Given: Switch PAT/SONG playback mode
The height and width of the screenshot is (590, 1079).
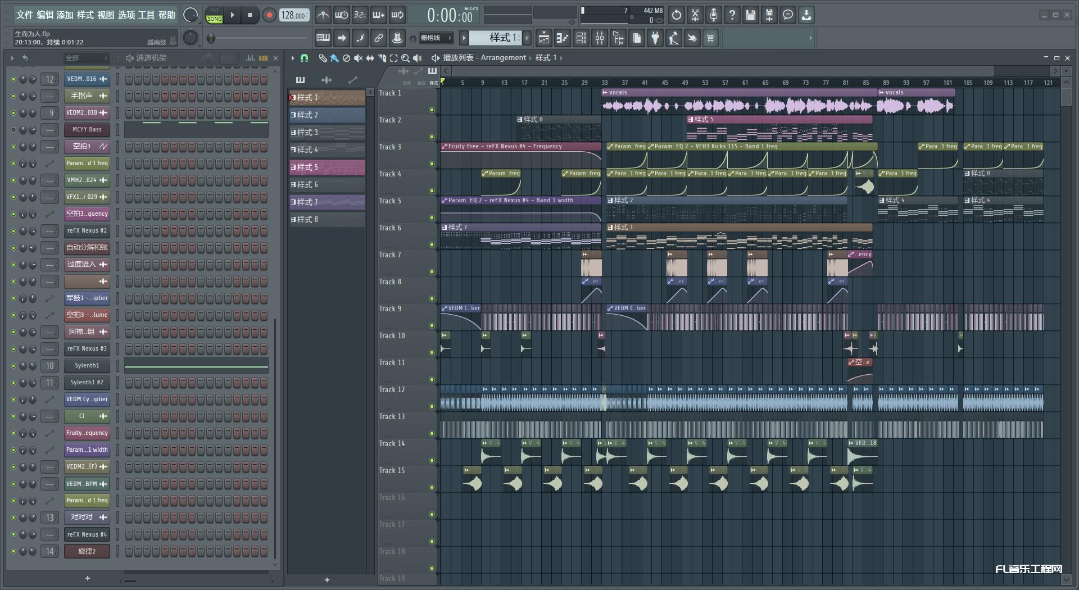Looking at the screenshot, I should (215, 15).
